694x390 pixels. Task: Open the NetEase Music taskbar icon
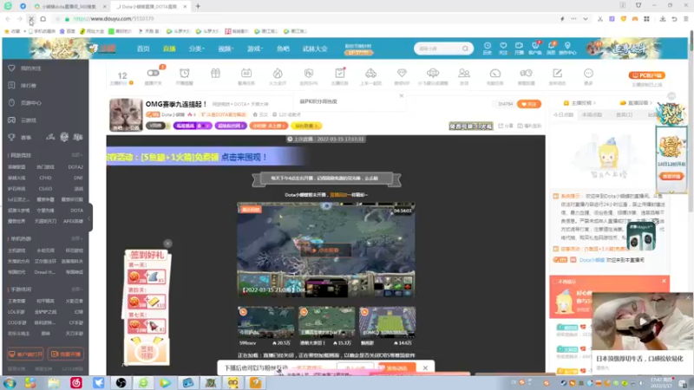(76, 382)
